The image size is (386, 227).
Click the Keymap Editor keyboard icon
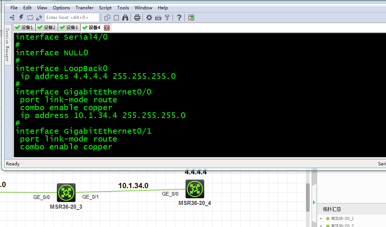click(158, 18)
